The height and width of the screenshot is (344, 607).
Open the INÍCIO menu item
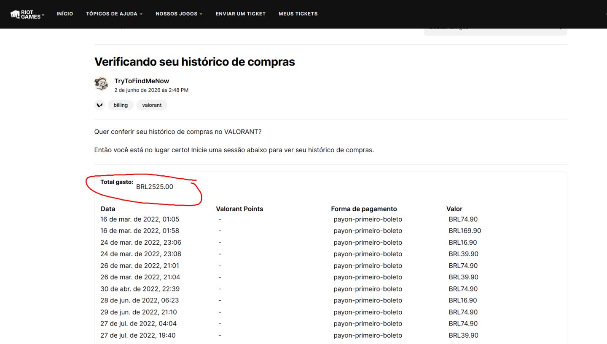64,14
